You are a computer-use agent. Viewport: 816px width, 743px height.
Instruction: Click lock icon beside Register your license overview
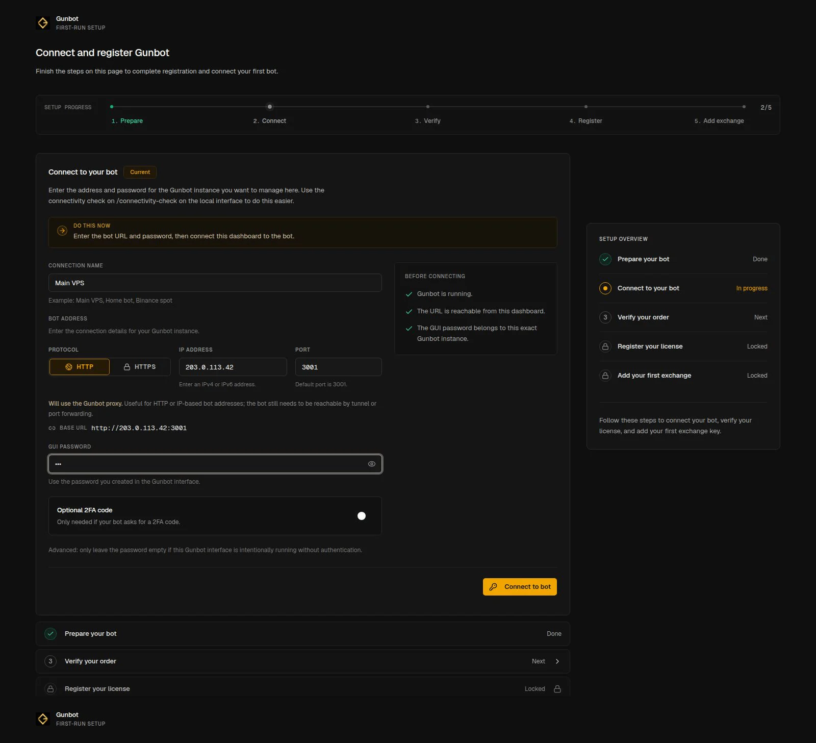point(605,346)
